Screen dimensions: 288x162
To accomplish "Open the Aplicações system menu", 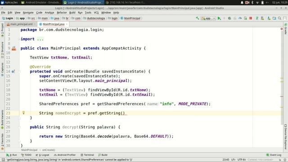I will pyautogui.click(x=9, y=2).
